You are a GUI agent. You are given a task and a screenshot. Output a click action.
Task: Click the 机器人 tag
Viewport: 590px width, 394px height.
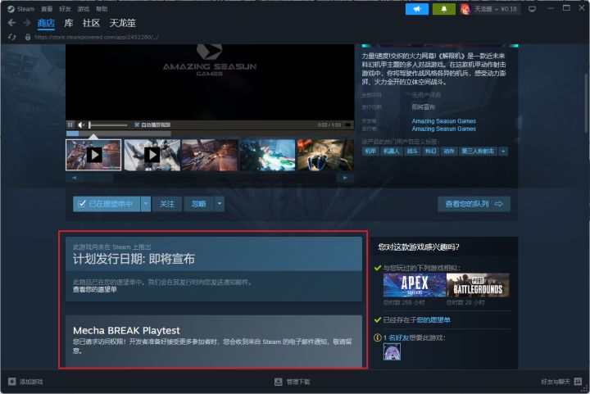click(391, 152)
